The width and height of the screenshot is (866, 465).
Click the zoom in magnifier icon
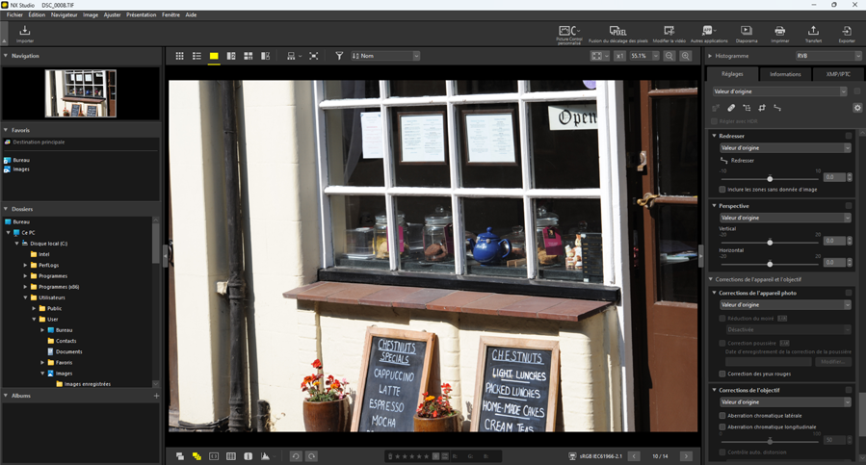(x=685, y=56)
